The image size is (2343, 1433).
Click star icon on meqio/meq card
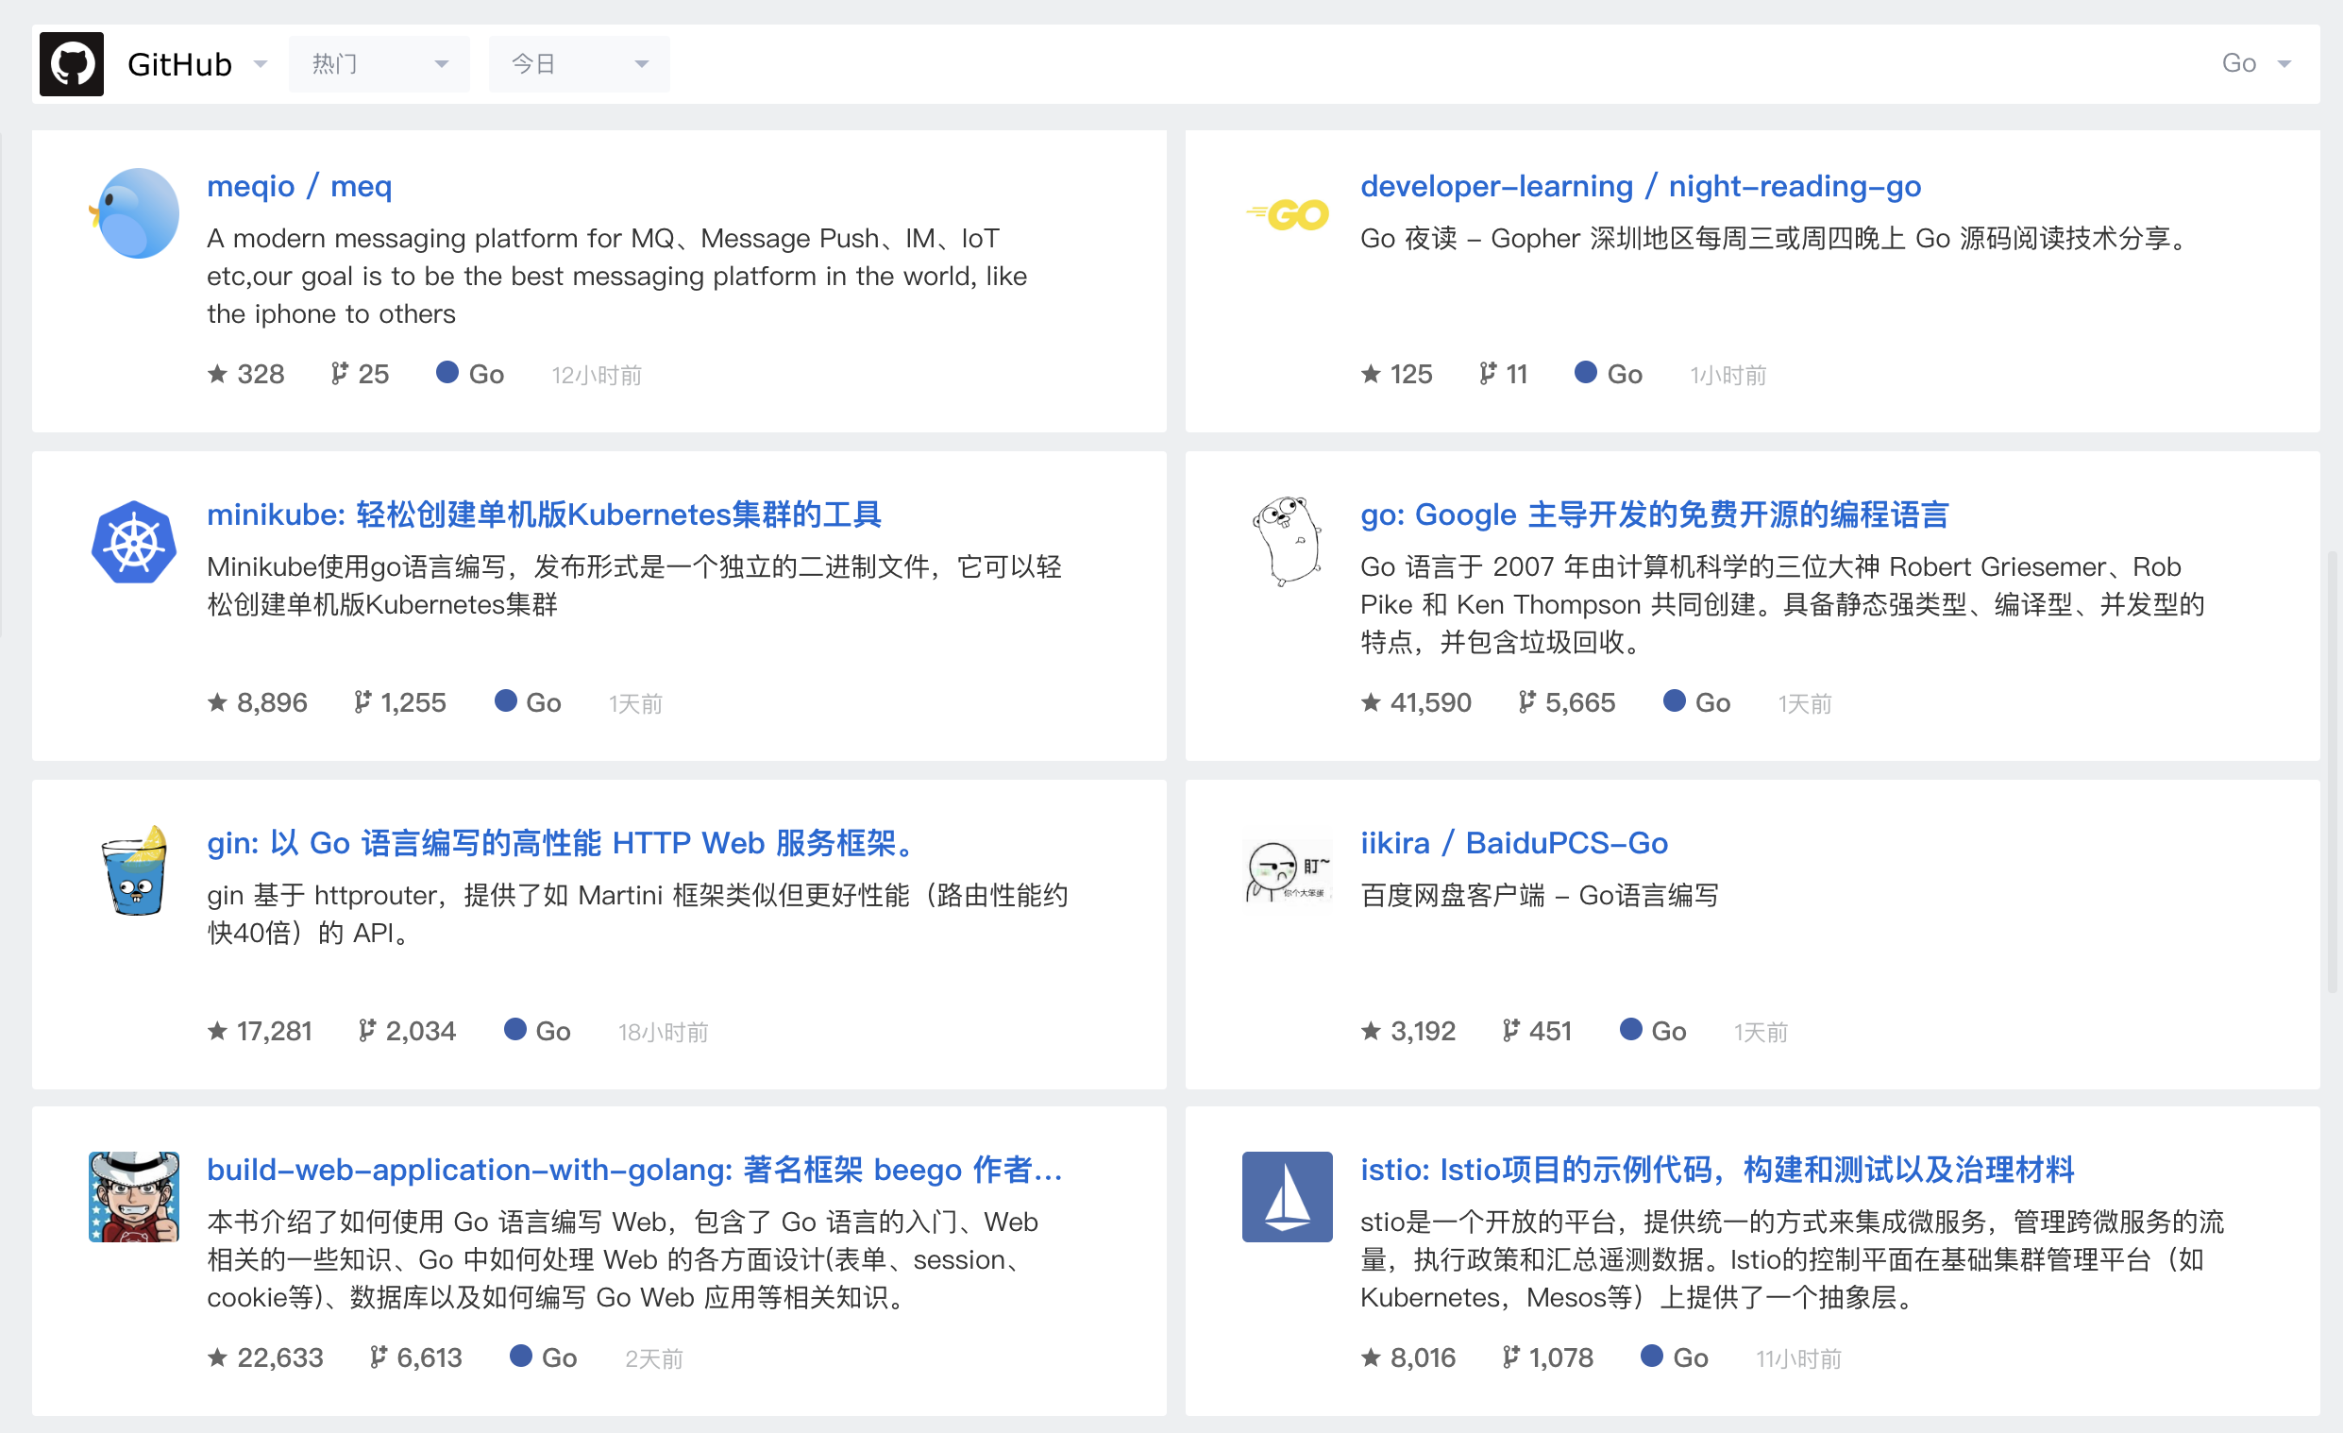pyautogui.click(x=218, y=374)
